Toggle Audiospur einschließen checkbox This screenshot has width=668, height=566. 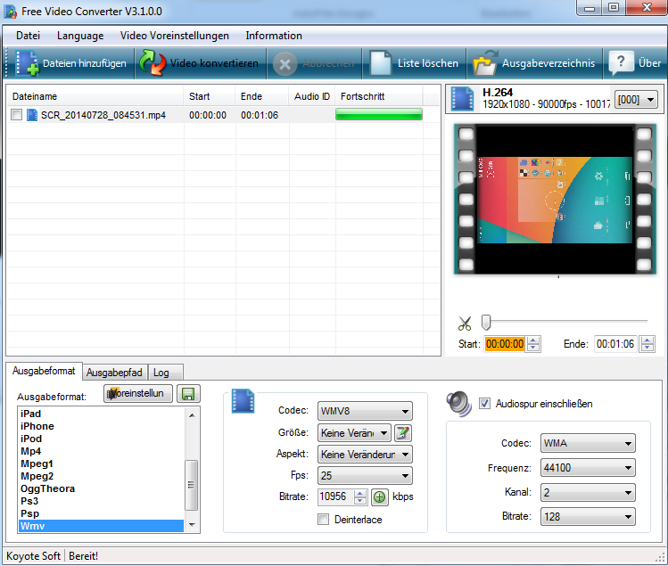pyautogui.click(x=484, y=403)
